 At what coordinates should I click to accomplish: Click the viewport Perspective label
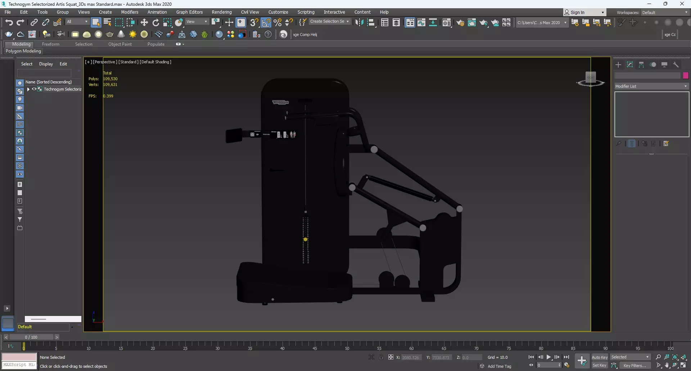(x=105, y=62)
